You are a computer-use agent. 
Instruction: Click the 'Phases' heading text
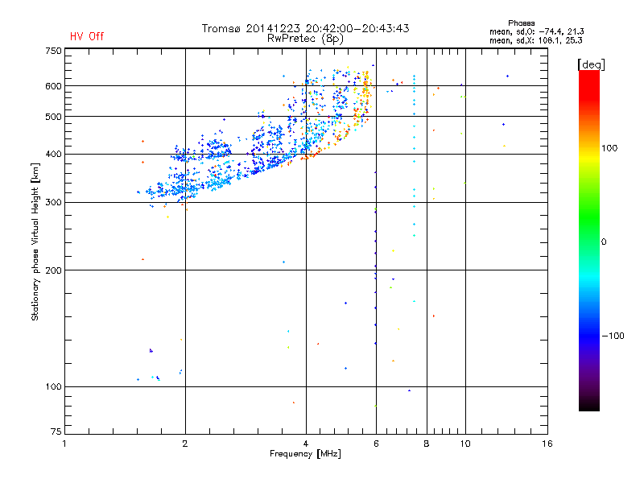coord(521,23)
